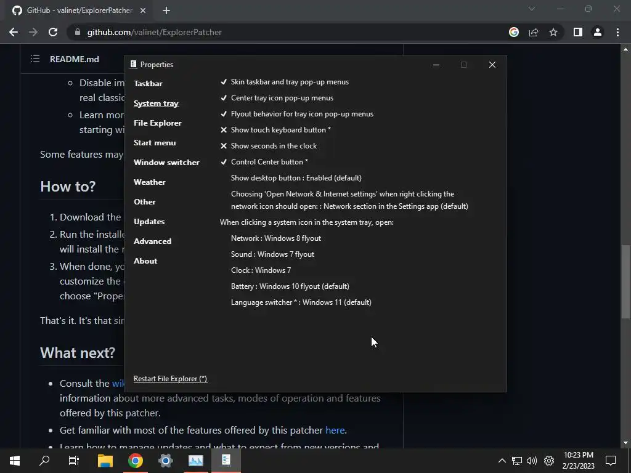Follow the 'here' link in README

(335, 431)
